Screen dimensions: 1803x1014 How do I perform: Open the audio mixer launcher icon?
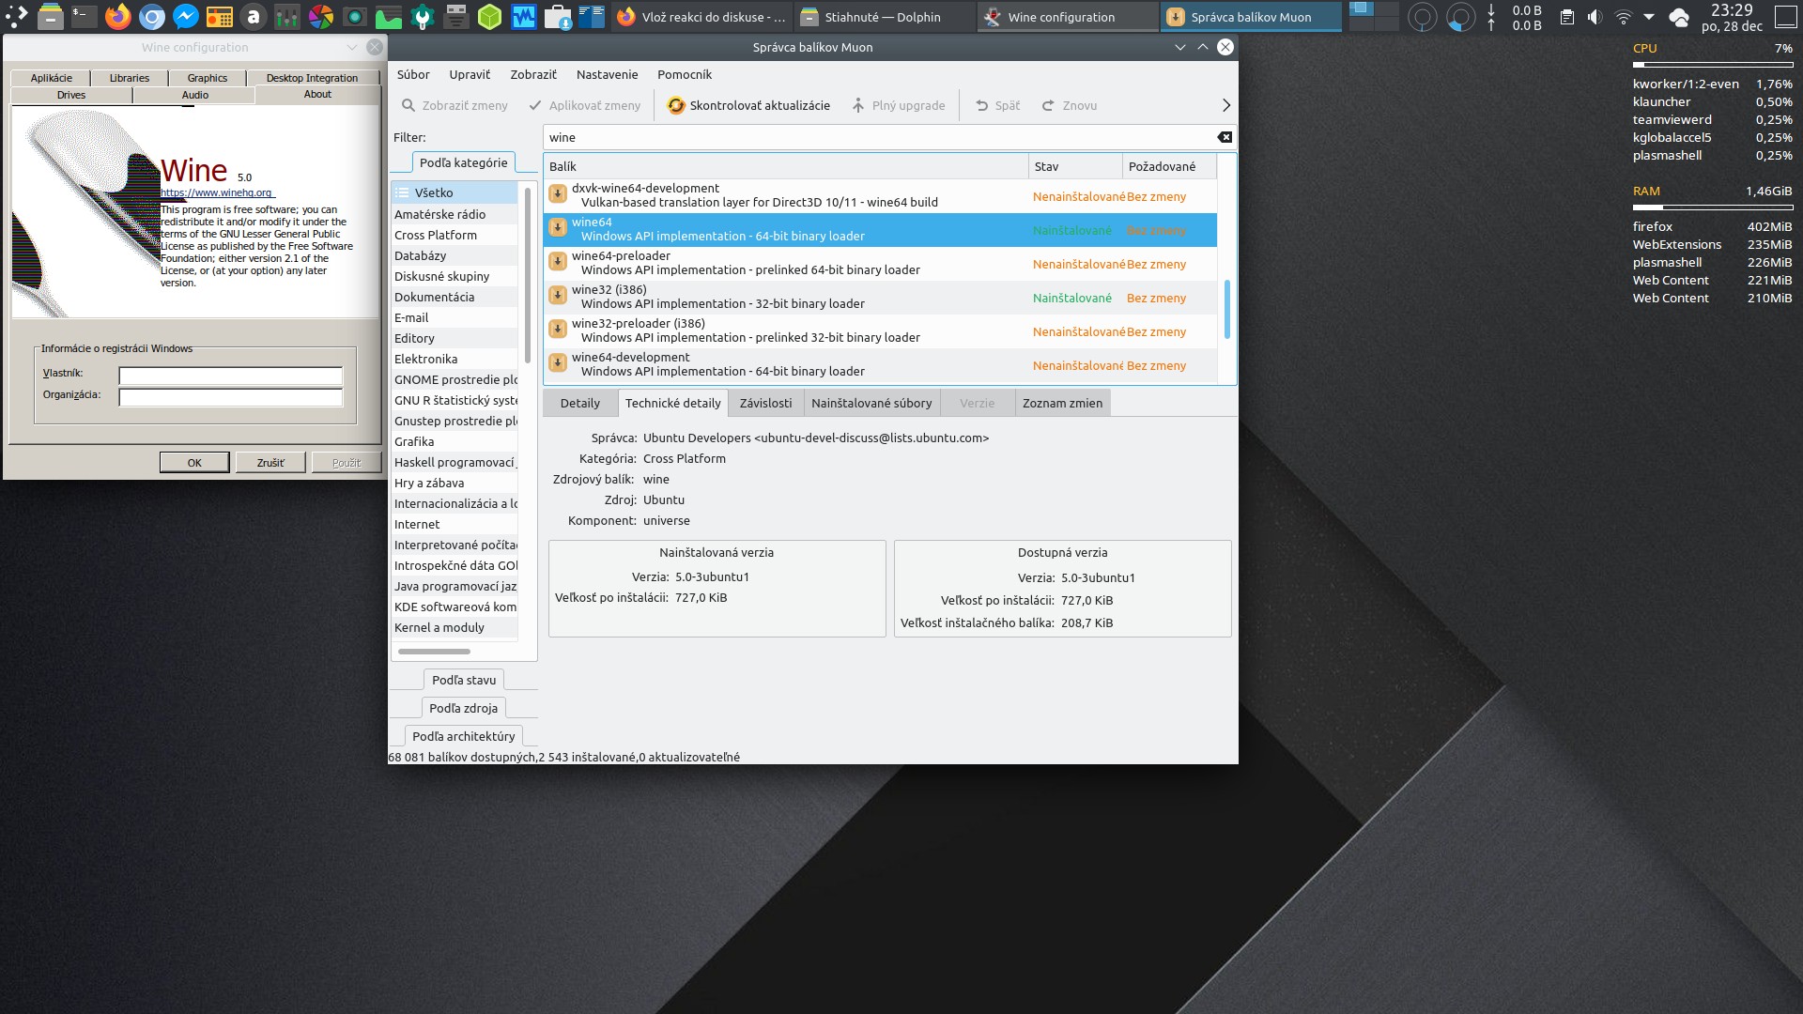coord(287,17)
